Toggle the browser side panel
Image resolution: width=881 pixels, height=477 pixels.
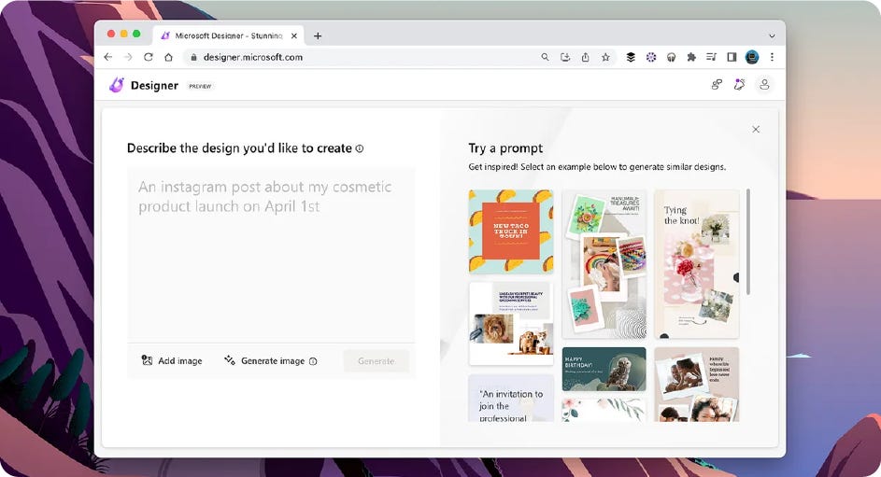coord(732,57)
